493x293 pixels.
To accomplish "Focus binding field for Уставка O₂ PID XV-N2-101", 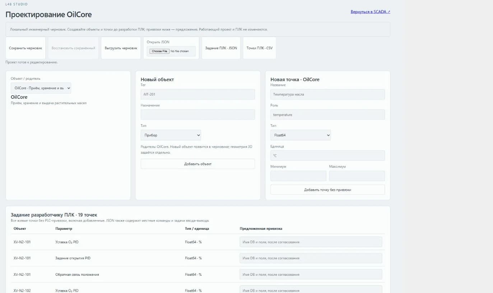I will coord(311,242).
